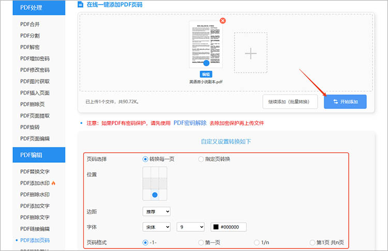Open PDF分割 in sidebar

click(x=30, y=36)
